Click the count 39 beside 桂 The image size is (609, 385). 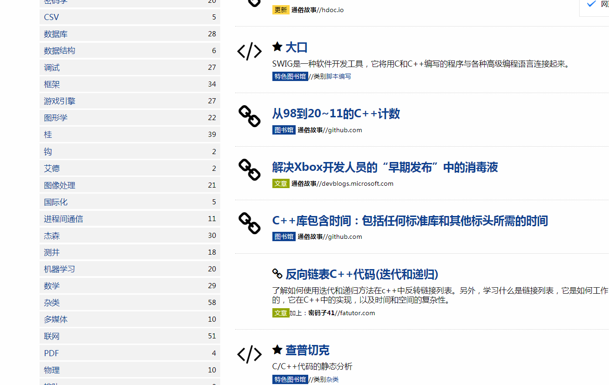coord(212,135)
